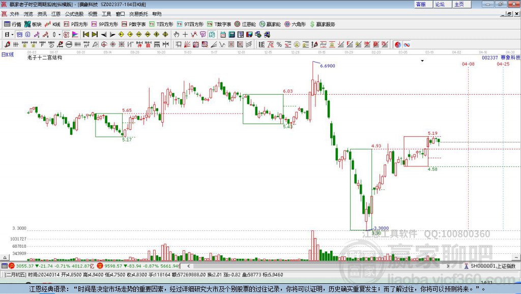Open the 江恩轮 Gann wheel

coord(245,24)
